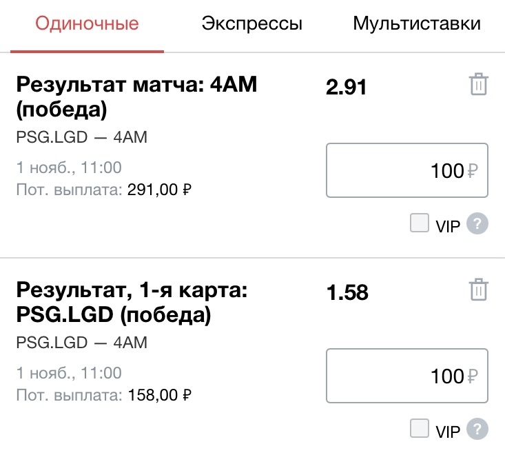The image size is (505, 464).
Task: Switch to the Мультиставки tab
Action: pos(417,23)
